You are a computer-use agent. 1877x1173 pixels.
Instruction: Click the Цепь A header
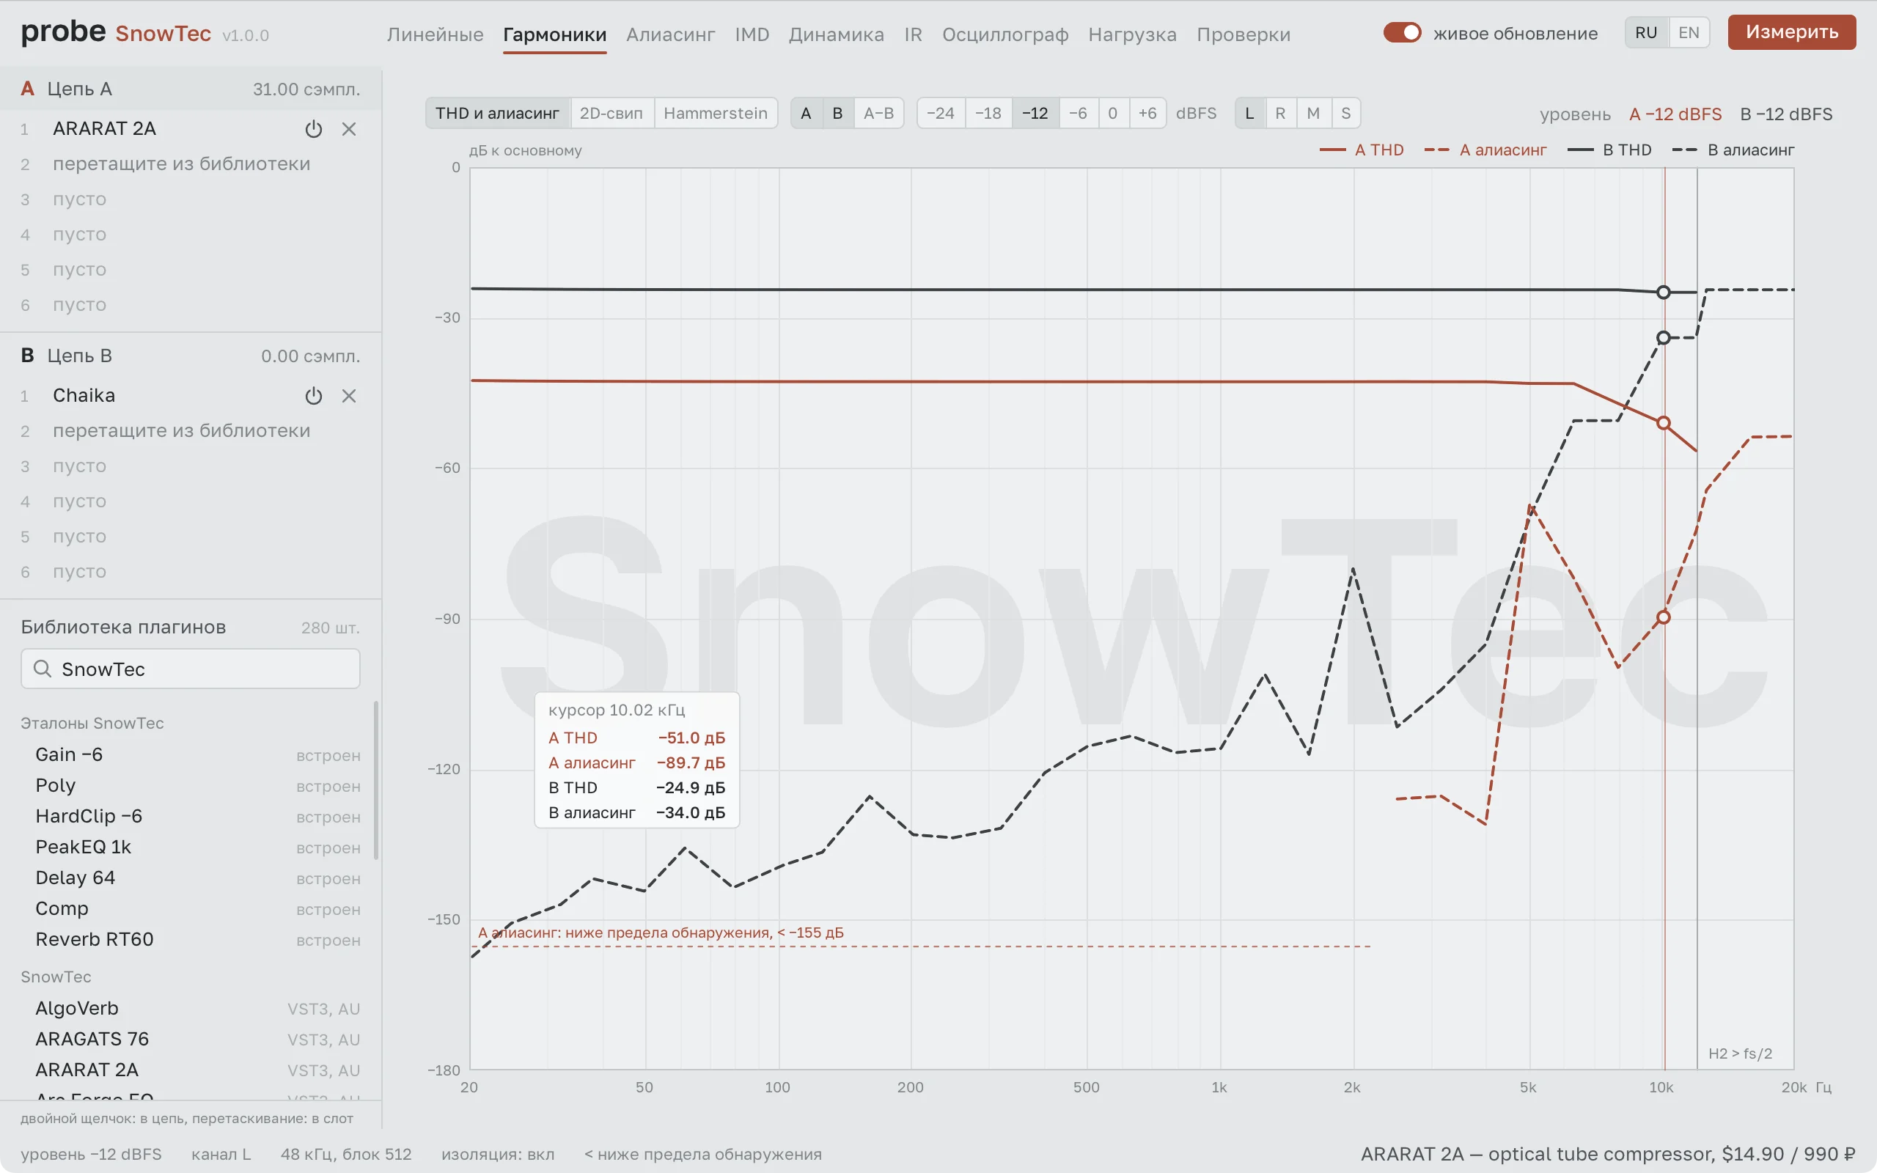[190, 89]
